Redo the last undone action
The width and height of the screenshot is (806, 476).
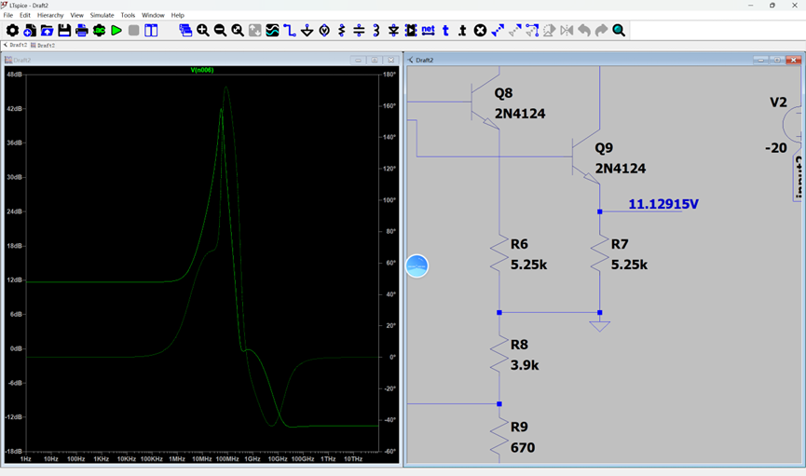pos(601,31)
